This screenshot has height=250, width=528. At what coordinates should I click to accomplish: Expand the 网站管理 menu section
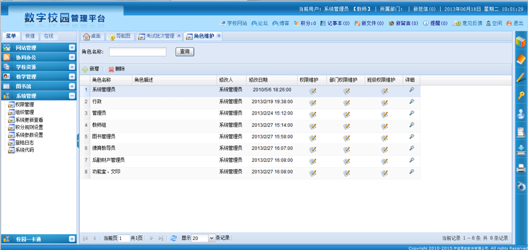click(x=72, y=47)
